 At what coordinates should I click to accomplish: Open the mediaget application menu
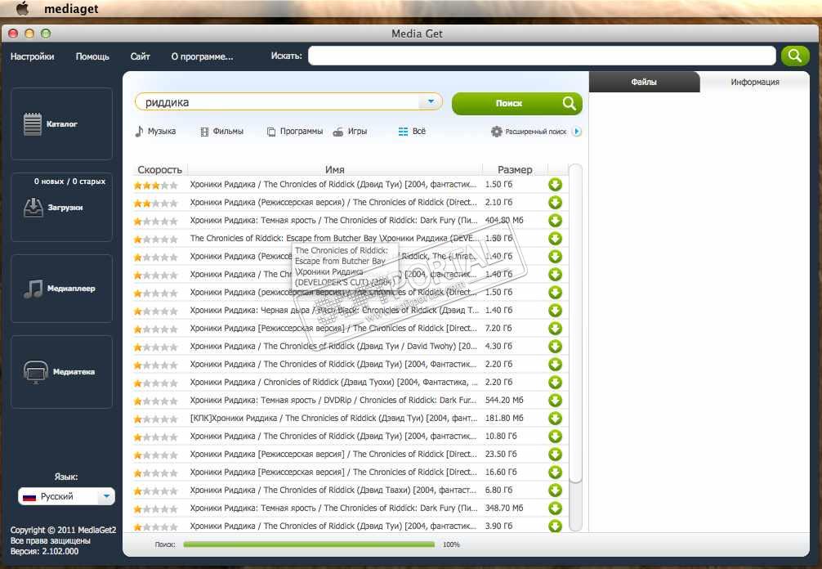click(x=71, y=9)
